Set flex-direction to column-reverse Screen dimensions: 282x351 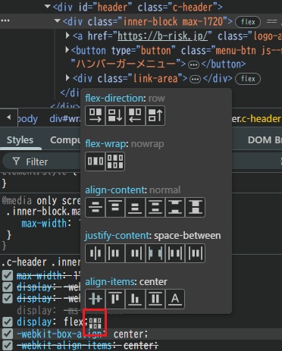pyautogui.click(x=155, y=116)
